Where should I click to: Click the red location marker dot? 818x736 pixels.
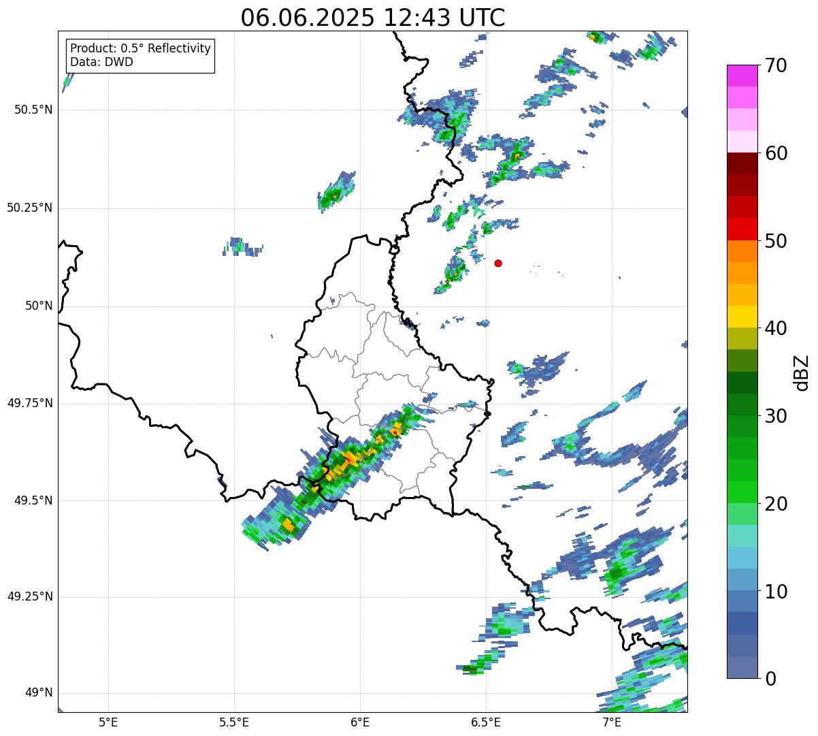pyautogui.click(x=498, y=263)
